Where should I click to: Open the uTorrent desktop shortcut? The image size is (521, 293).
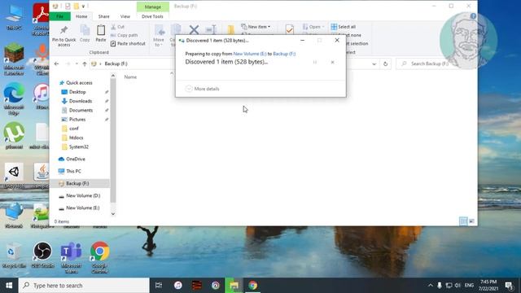[14, 136]
